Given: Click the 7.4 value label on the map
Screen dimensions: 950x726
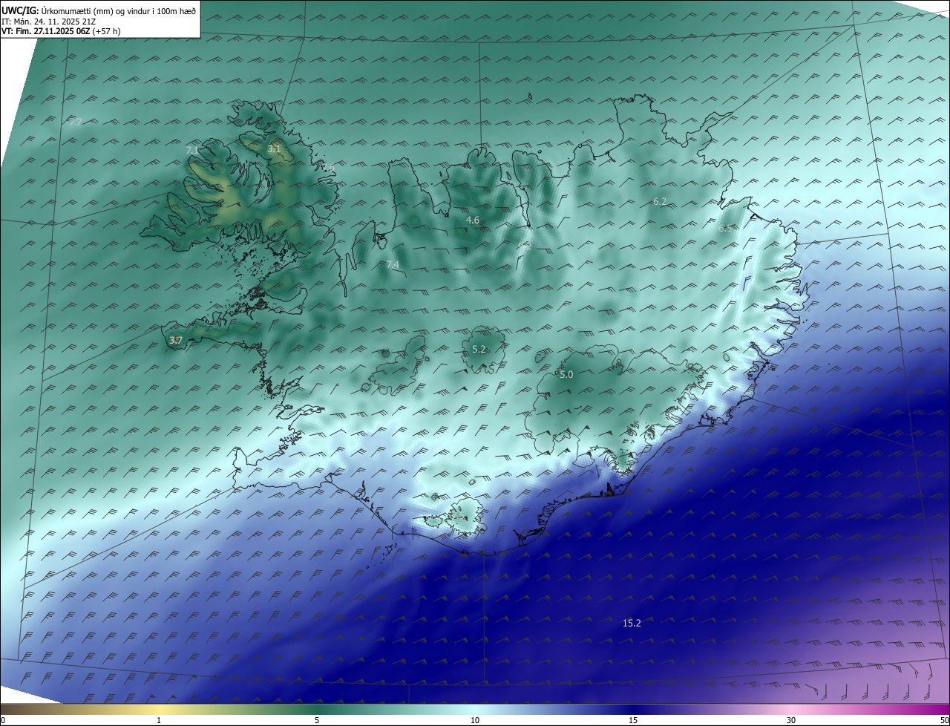Looking at the screenshot, I should [393, 265].
